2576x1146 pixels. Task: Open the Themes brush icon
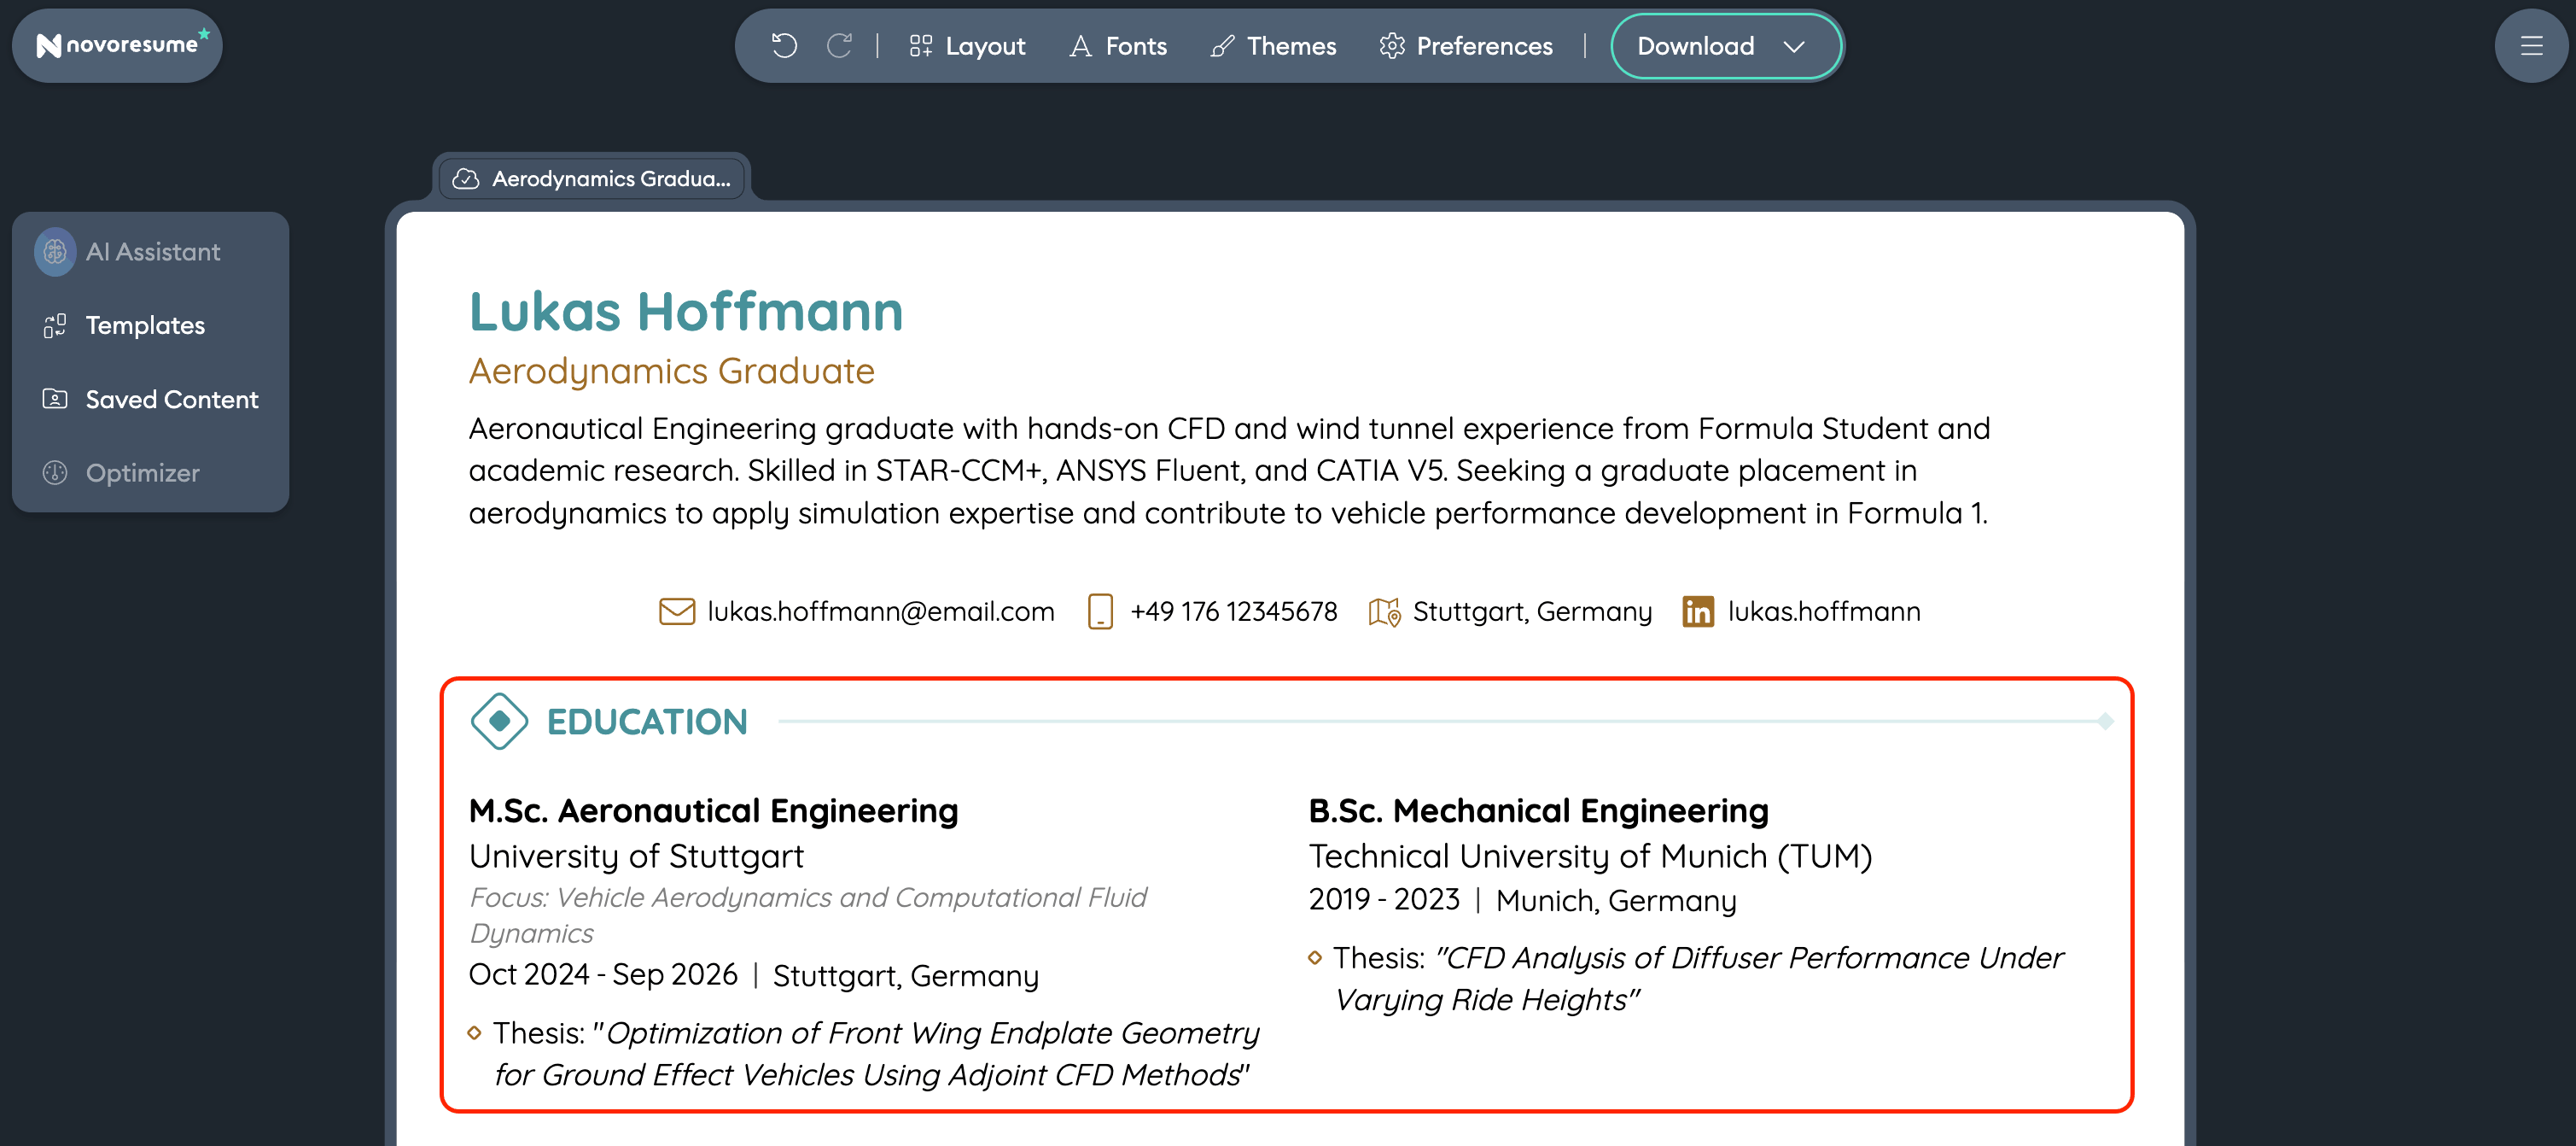point(1221,46)
